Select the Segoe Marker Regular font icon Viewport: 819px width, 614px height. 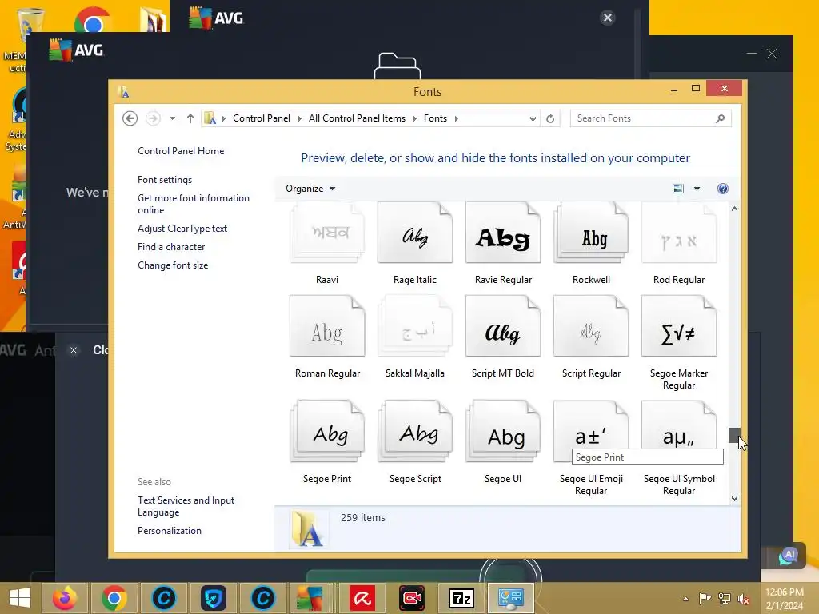tap(679, 326)
